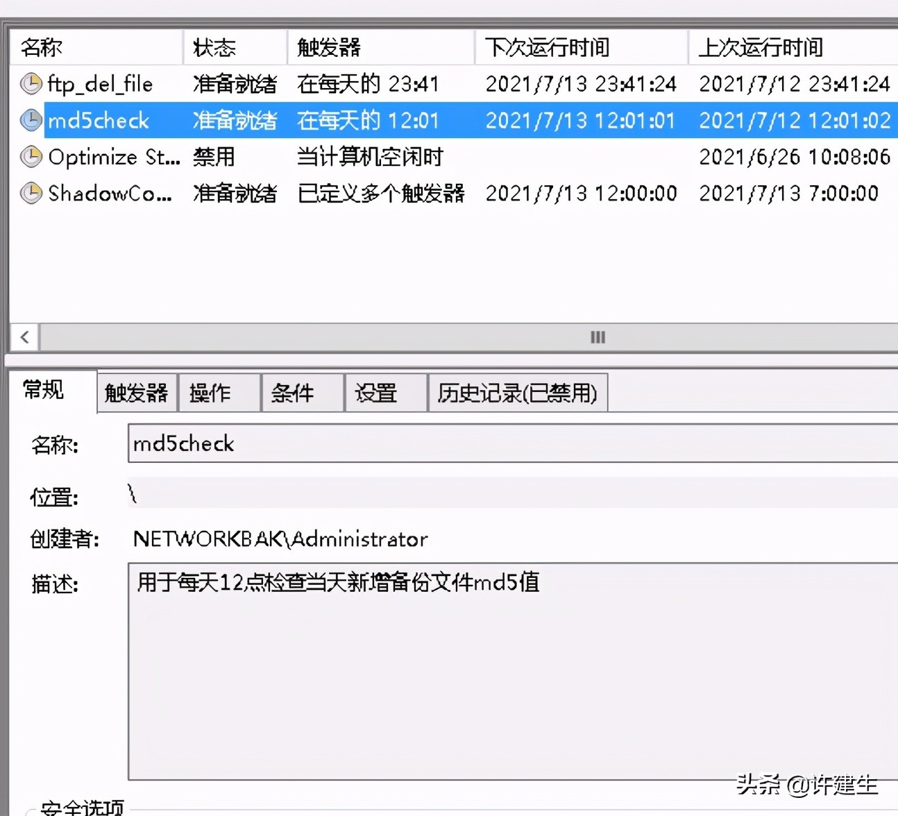
Task: Click the ftp_del_file task clock icon
Action: [x=31, y=83]
